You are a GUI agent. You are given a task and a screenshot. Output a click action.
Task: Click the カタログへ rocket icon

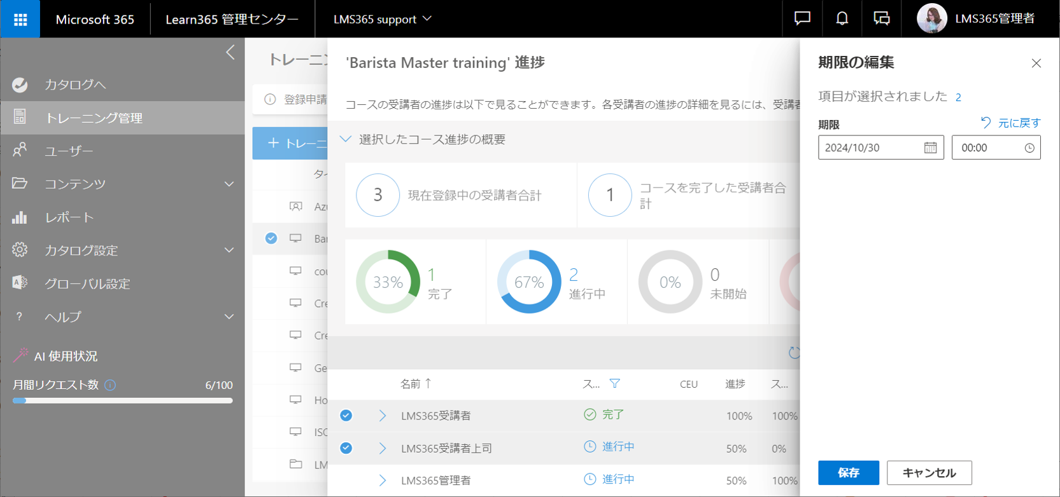click(20, 84)
